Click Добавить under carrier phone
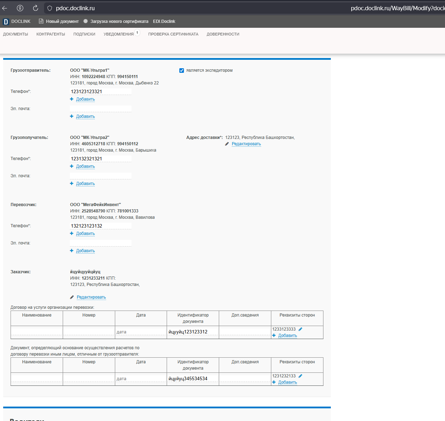The image size is (445, 421). coord(86,234)
